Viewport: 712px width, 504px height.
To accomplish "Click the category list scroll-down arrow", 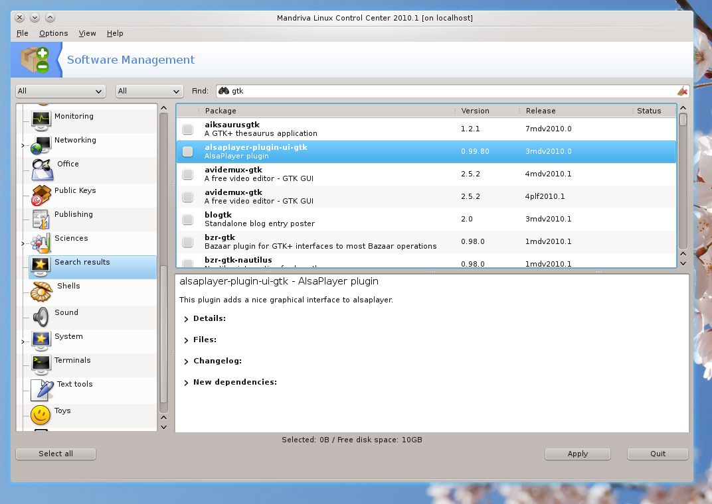I will [x=164, y=427].
